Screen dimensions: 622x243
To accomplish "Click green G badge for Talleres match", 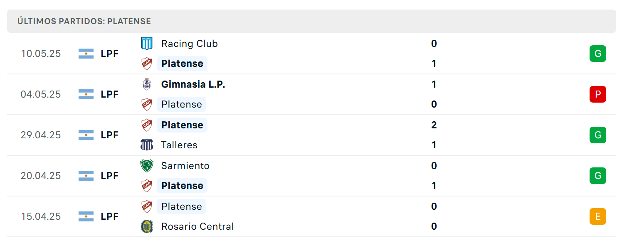I will click(x=598, y=135).
